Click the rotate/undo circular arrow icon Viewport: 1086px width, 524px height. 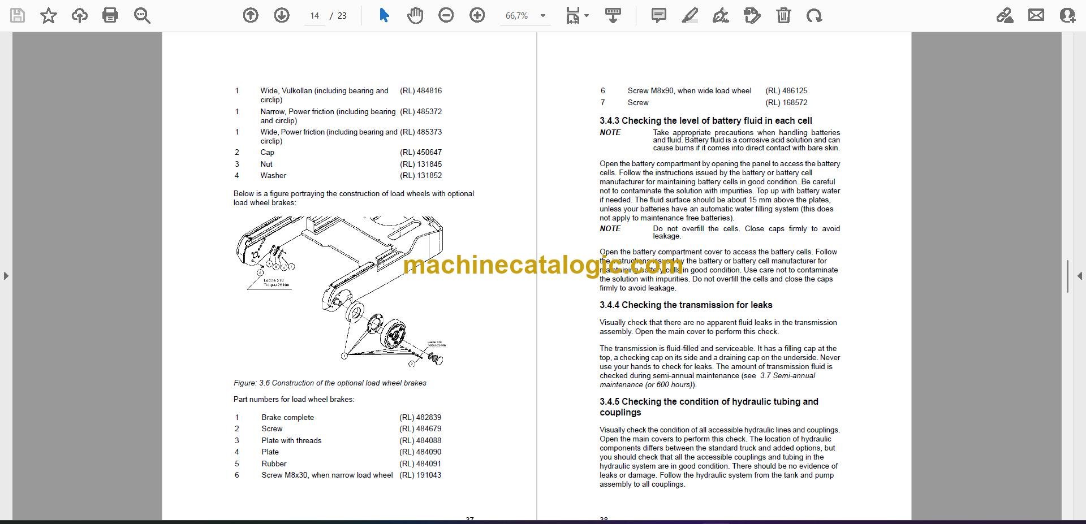(x=815, y=15)
